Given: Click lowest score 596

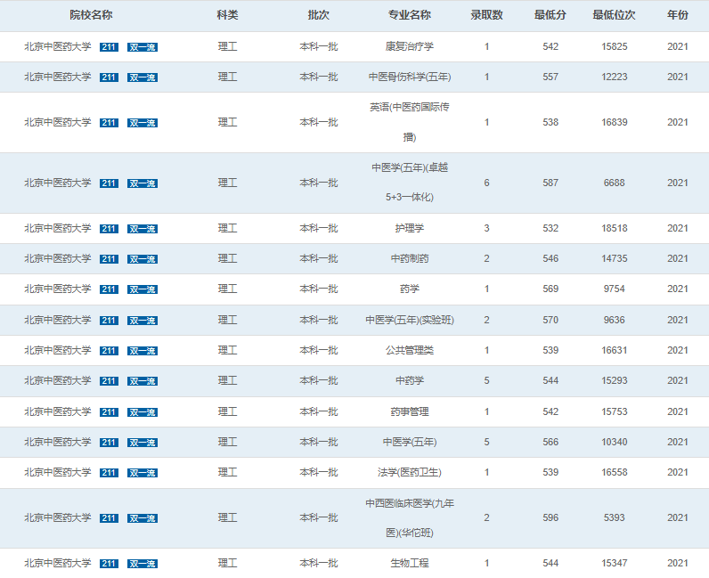Looking at the screenshot, I should tap(550, 517).
